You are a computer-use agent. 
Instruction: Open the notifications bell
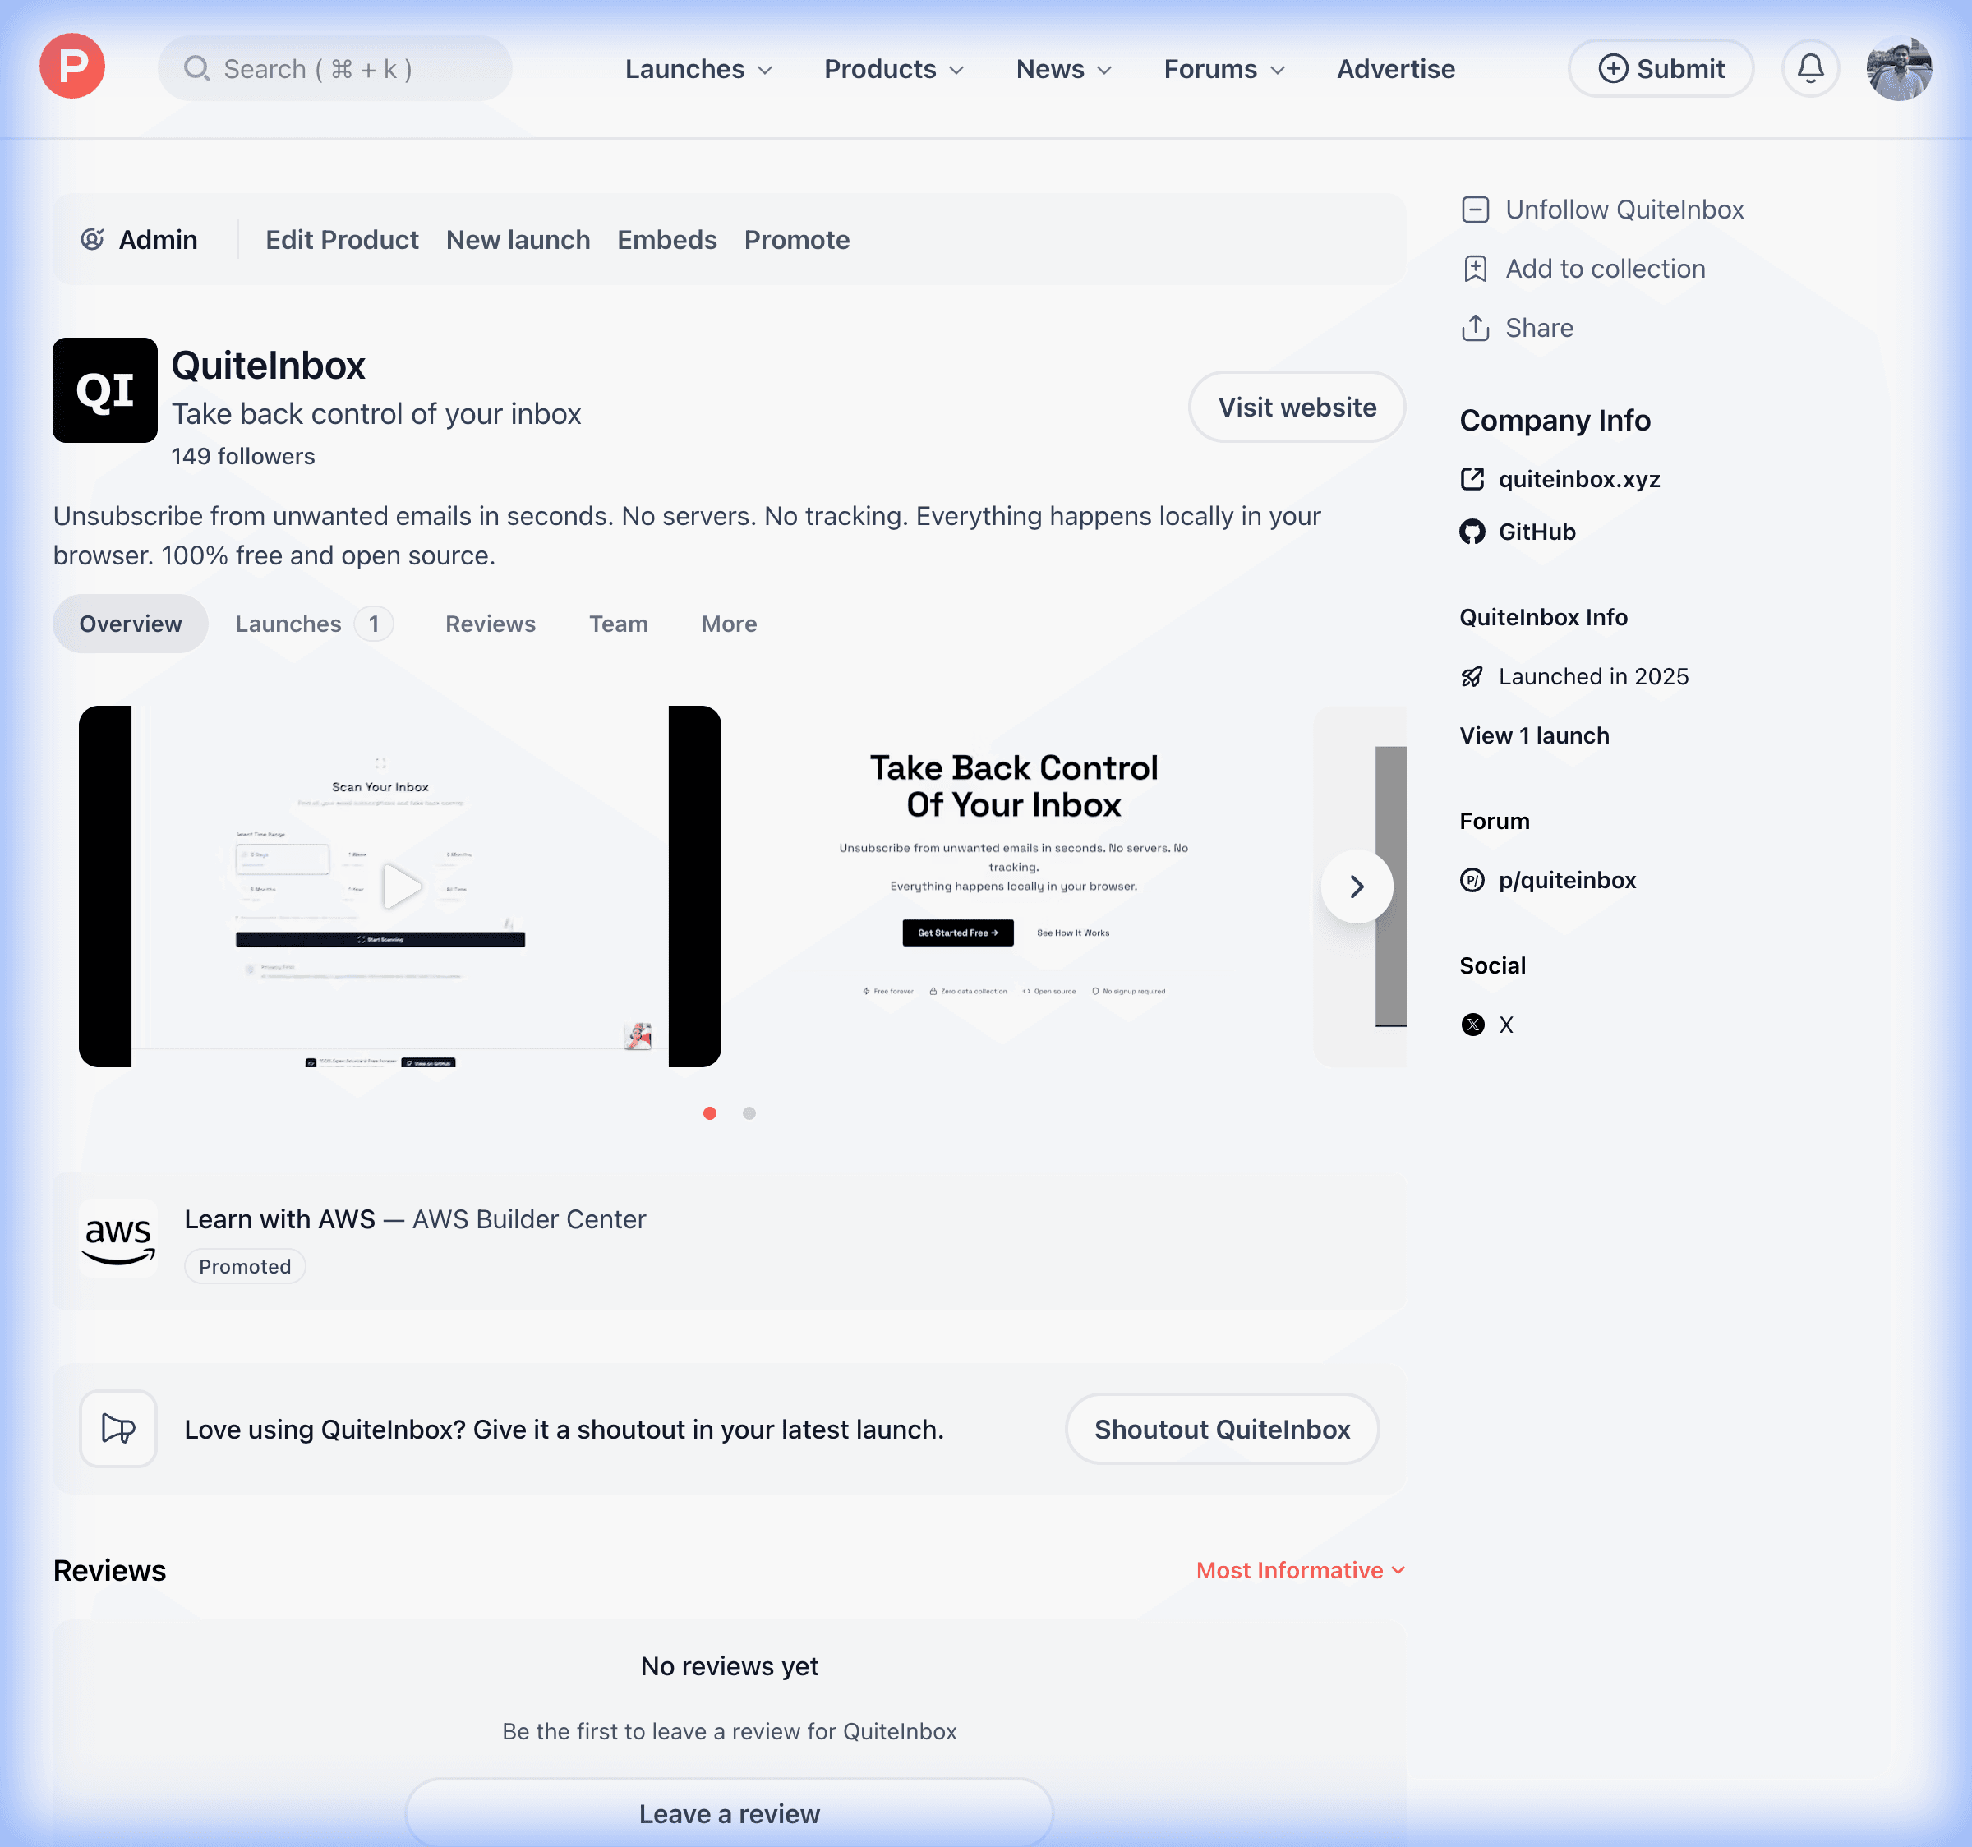1810,67
